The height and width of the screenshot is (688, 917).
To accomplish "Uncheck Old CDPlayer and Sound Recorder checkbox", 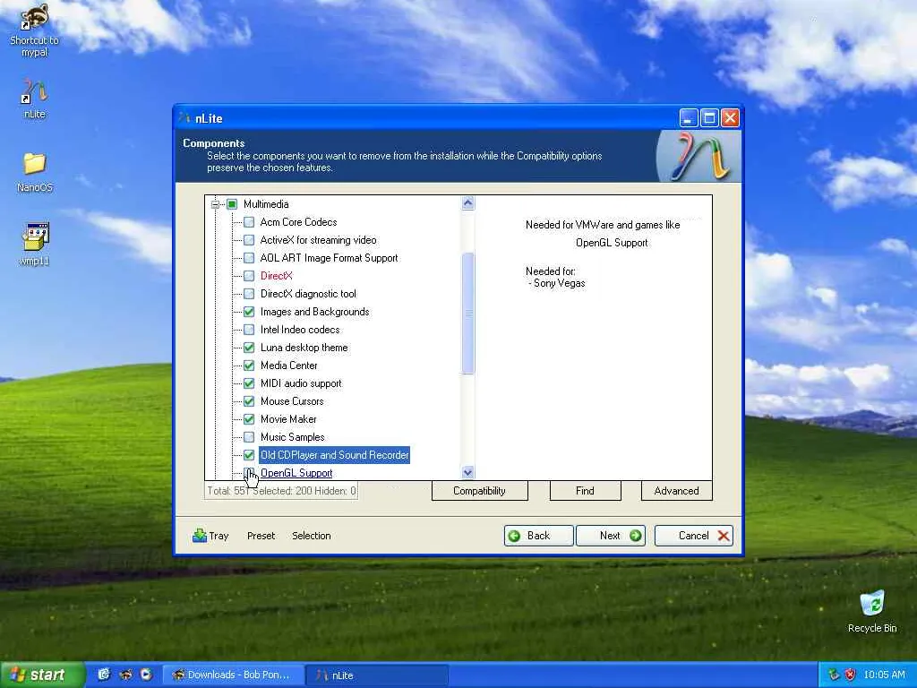I will pos(249,455).
